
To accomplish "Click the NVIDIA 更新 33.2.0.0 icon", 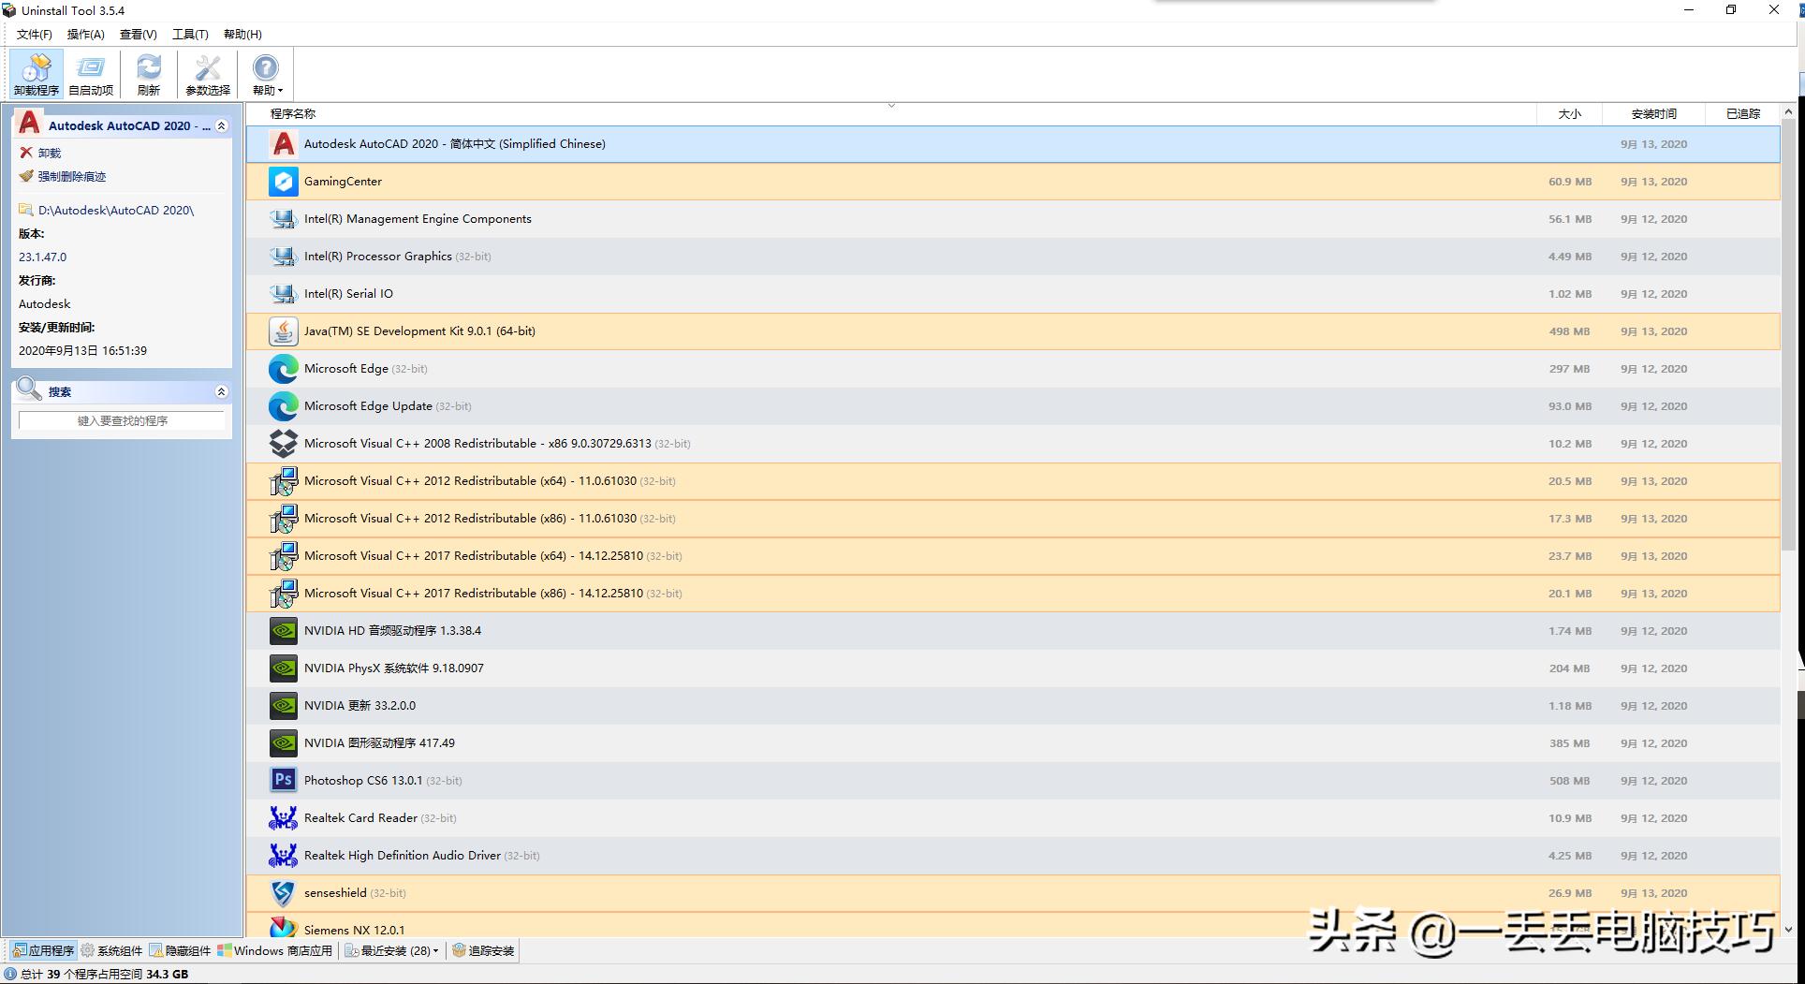I will click(283, 706).
